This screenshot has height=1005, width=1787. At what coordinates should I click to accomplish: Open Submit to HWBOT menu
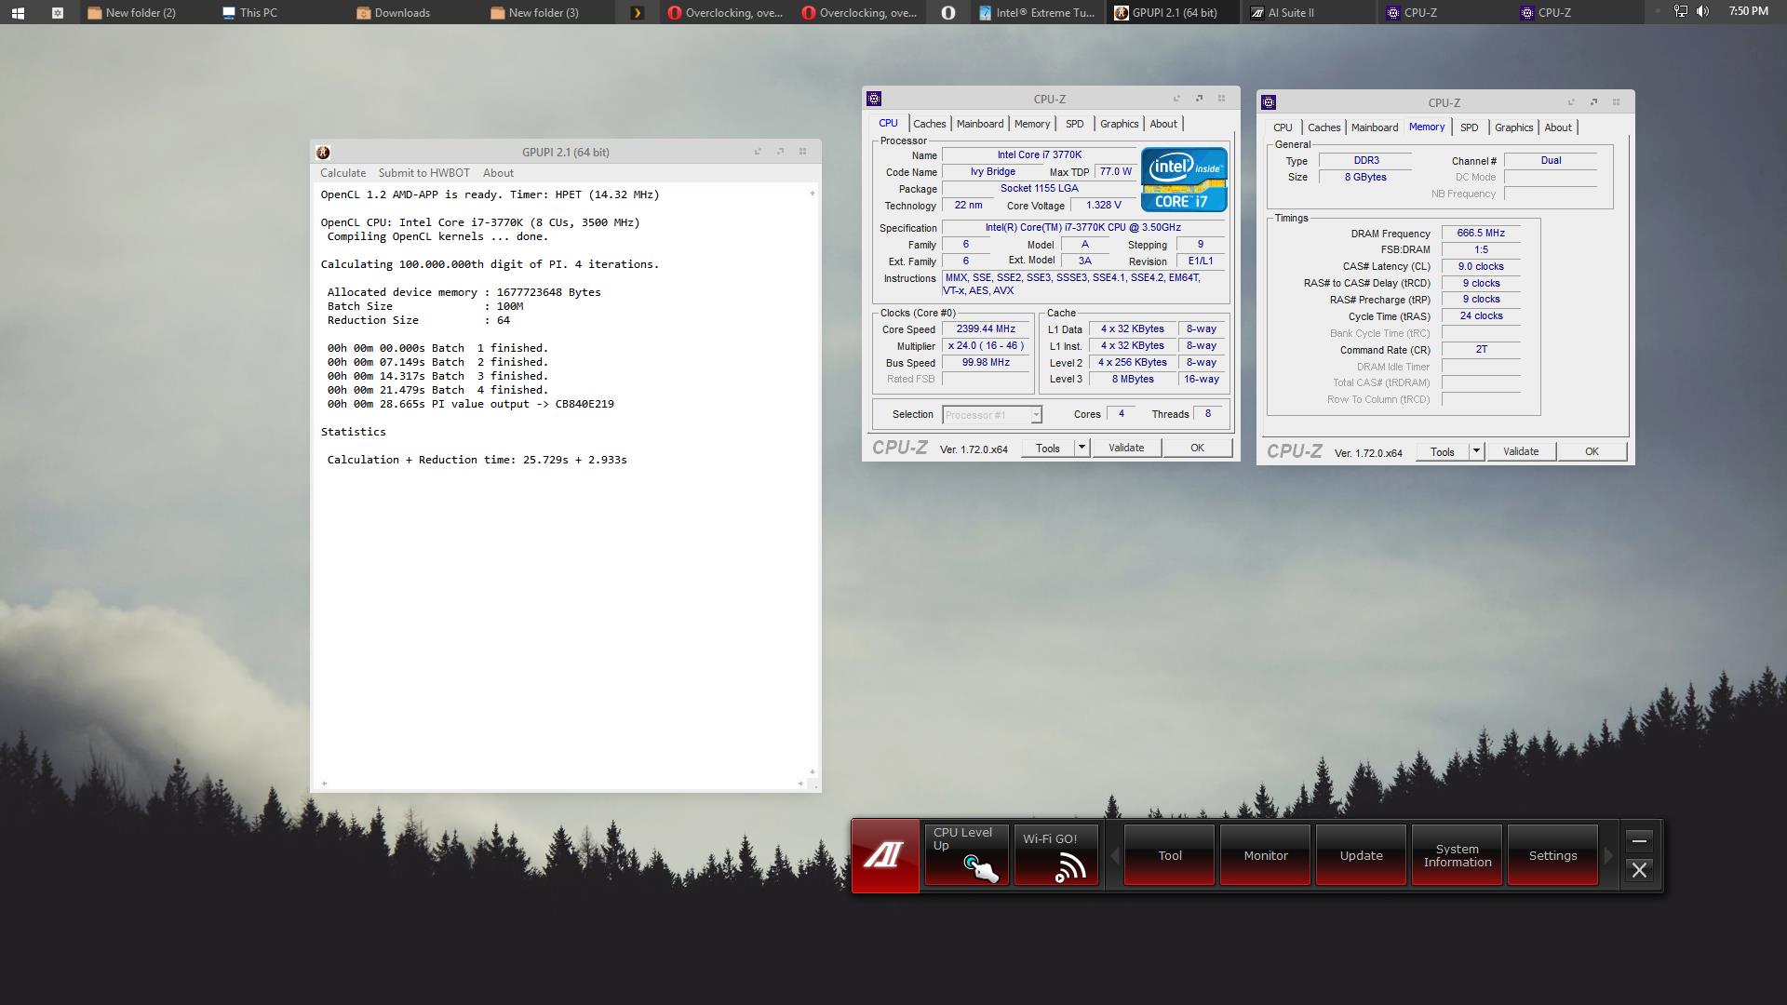click(x=423, y=173)
